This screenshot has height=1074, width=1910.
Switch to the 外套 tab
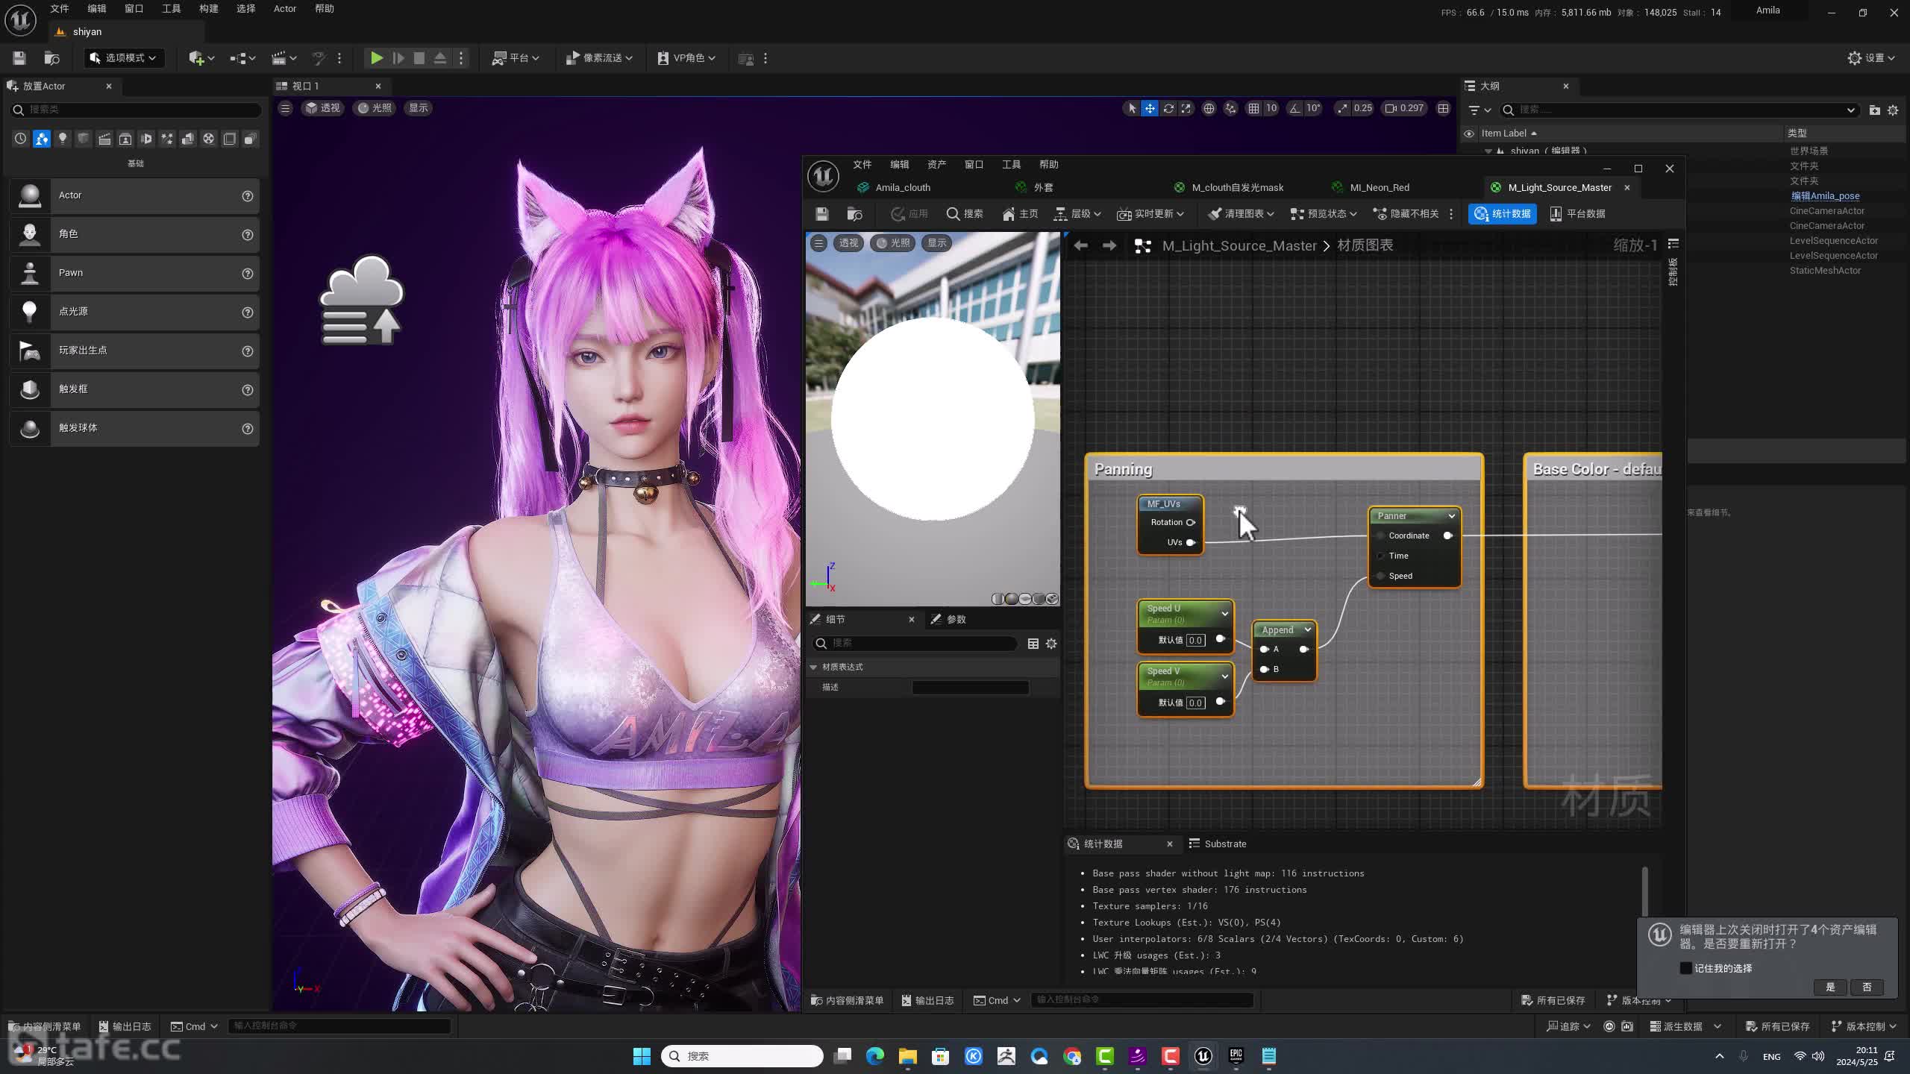[x=1043, y=187]
